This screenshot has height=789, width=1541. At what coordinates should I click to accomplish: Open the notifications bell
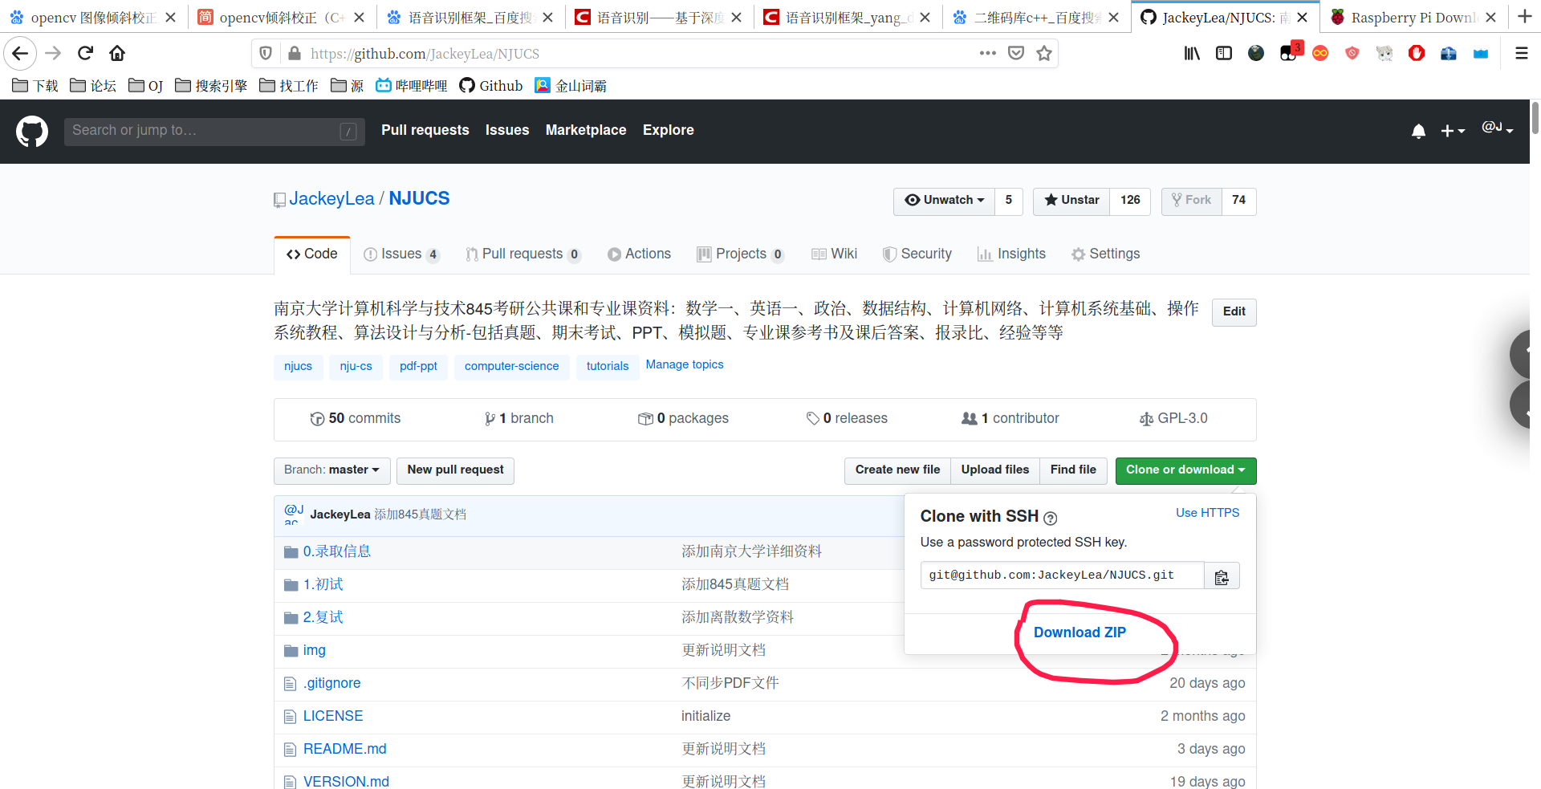(1418, 131)
